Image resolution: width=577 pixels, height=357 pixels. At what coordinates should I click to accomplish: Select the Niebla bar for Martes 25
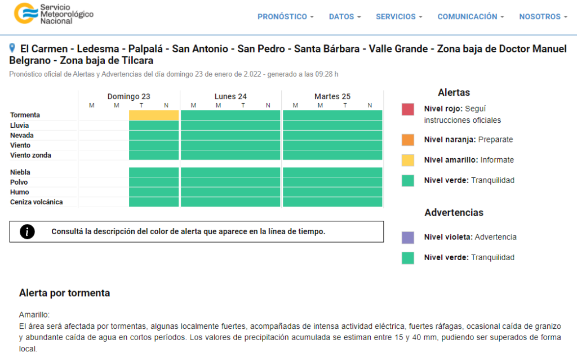click(x=332, y=172)
